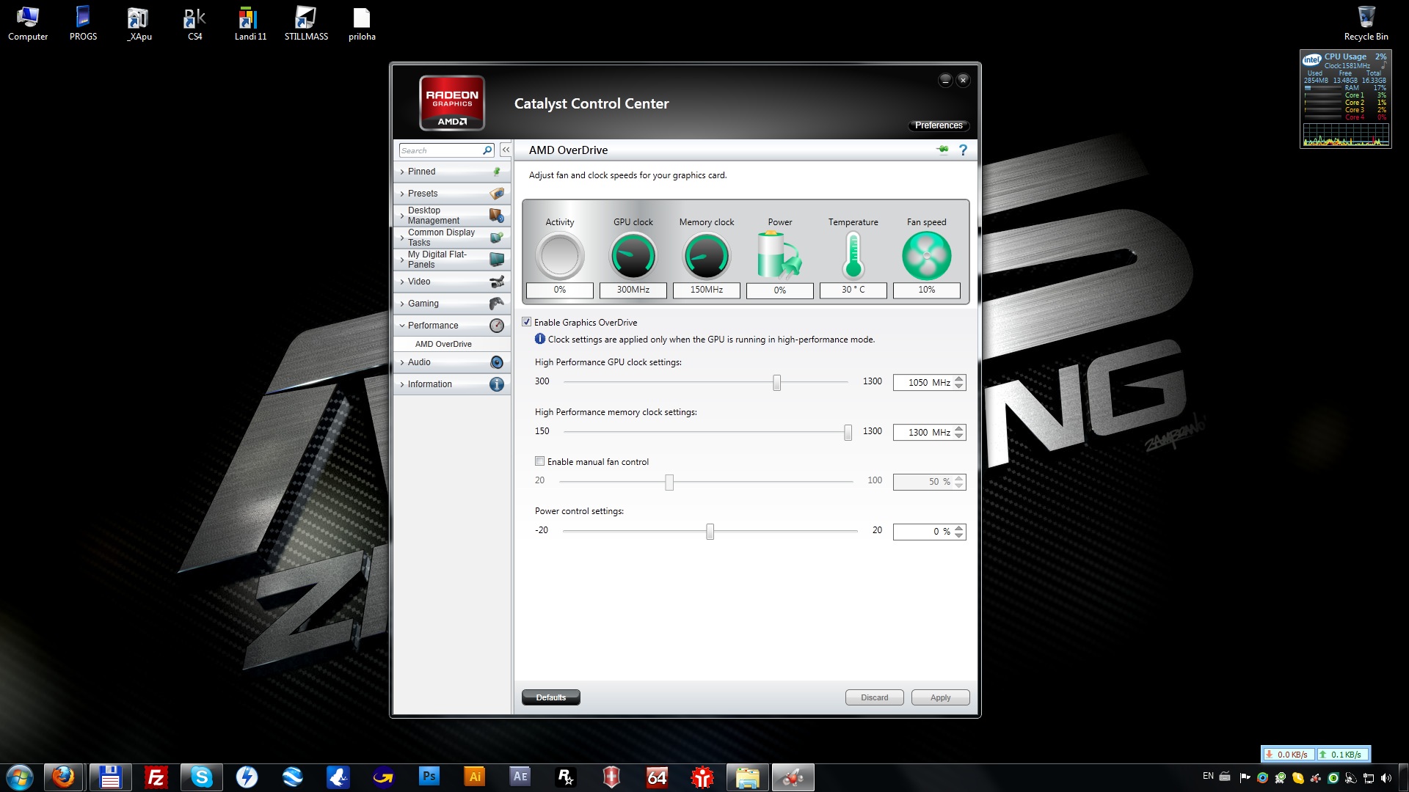Image resolution: width=1409 pixels, height=792 pixels.
Task: Click the Temperature thermometer icon
Action: coord(853,255)
